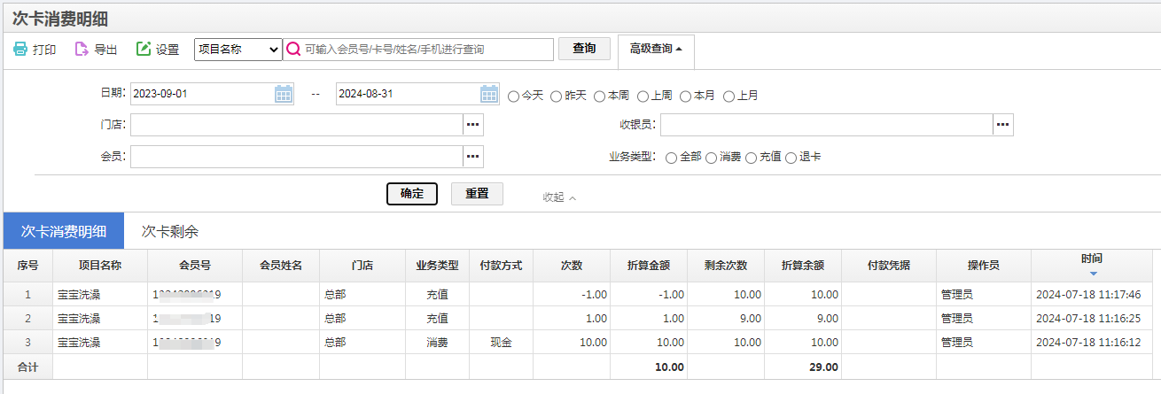Select the 昨天 date radio
This screenshot has width=1161, height=394.
[x=557, y=96]
